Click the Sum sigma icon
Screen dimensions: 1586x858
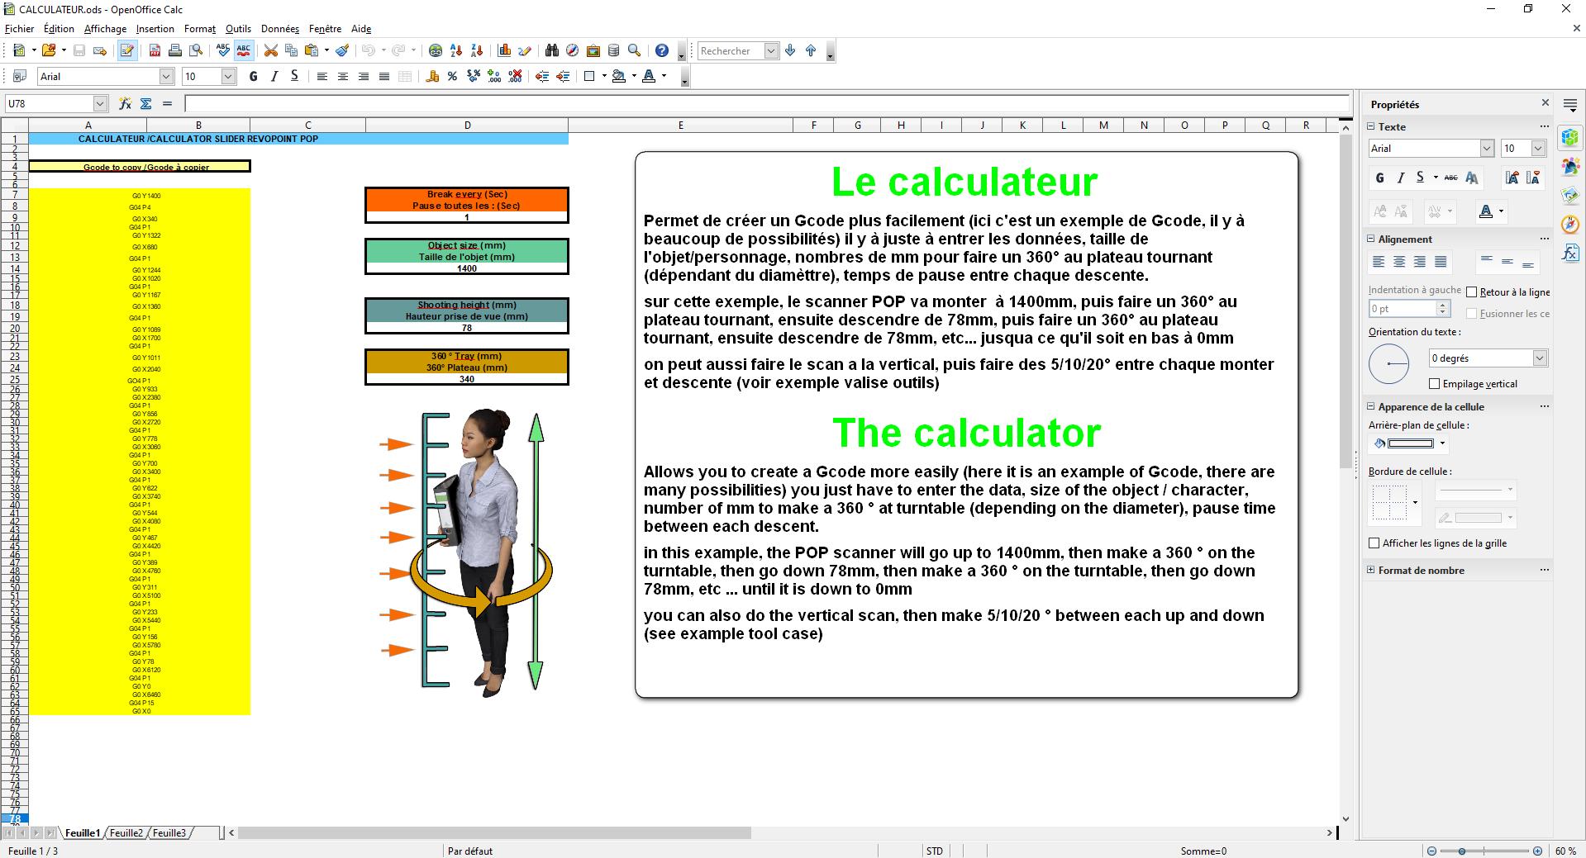tap(146, 103)
